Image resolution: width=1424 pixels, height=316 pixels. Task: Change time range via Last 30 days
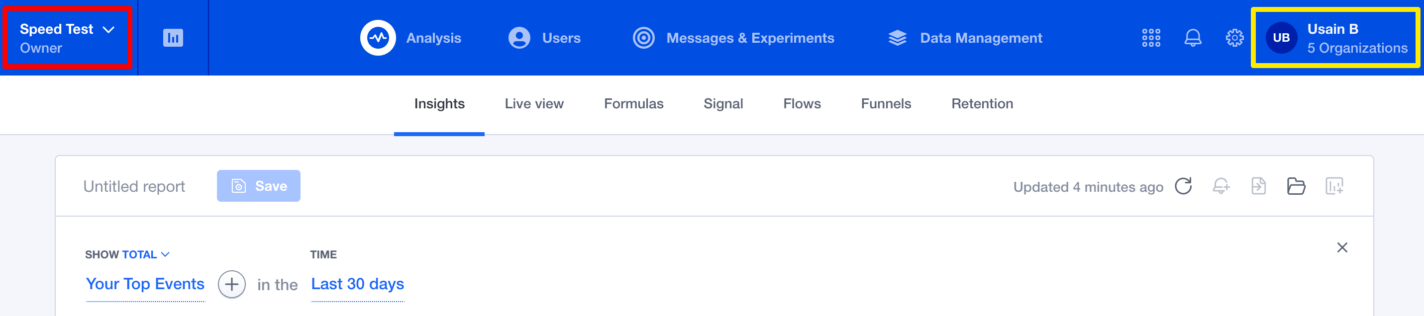357,283
